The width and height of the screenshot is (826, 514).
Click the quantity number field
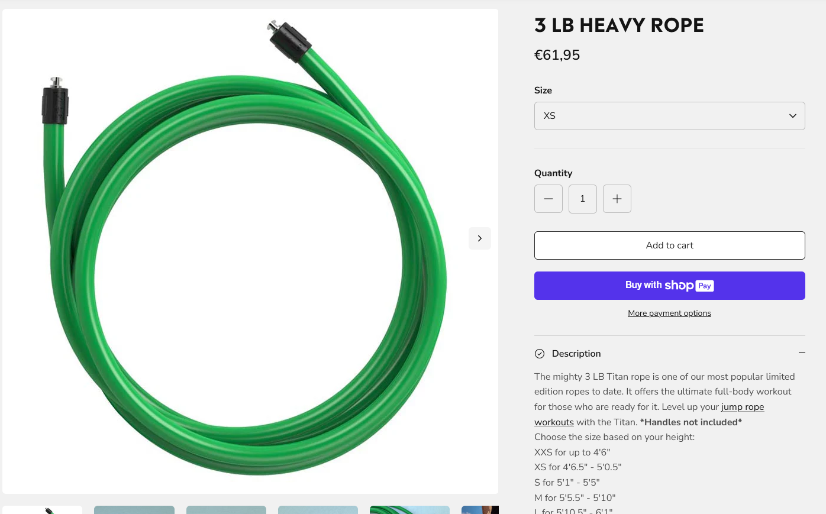coord(583,199)
